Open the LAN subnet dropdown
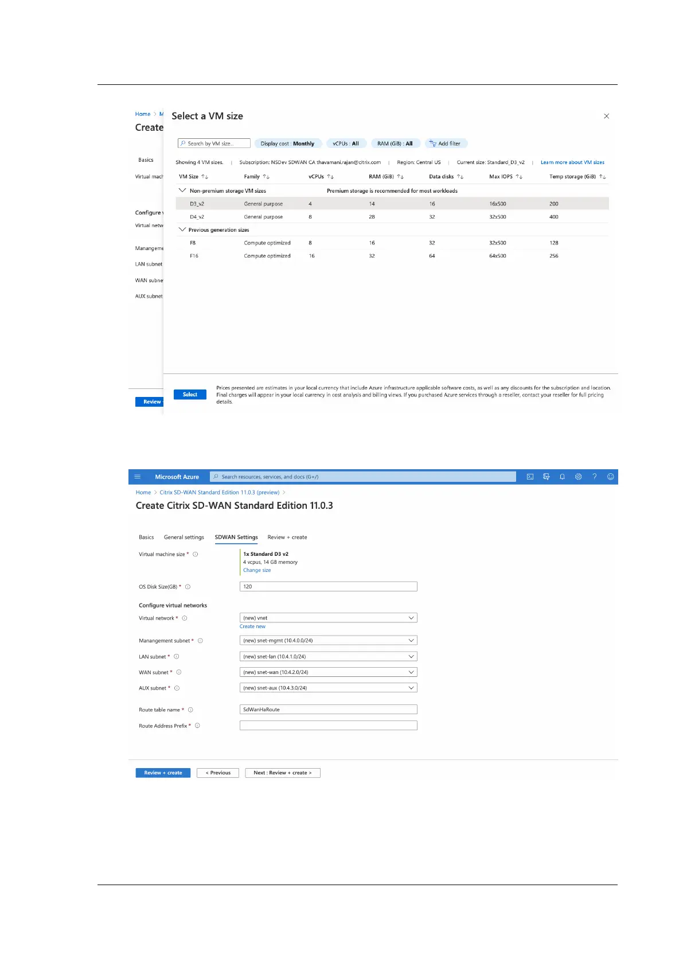The image size is (683, 966). coord(328,656)
